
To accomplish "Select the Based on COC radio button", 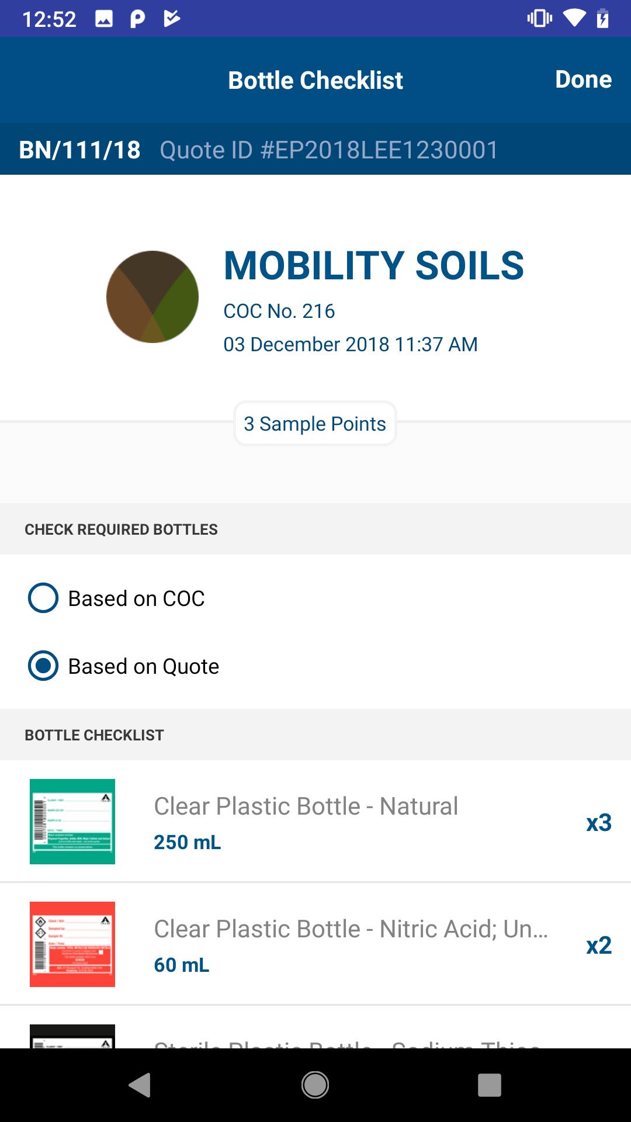I will pyautogui.click(x=43, y=598).
